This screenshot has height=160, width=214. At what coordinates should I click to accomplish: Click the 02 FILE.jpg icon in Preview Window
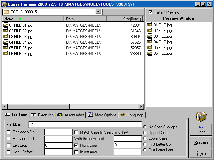click(x=150, y=31)
